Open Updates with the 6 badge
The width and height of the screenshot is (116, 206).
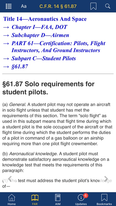81,199
